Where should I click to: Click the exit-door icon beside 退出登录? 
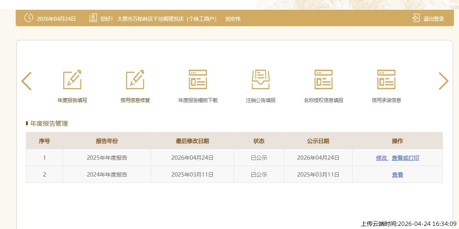416,18
